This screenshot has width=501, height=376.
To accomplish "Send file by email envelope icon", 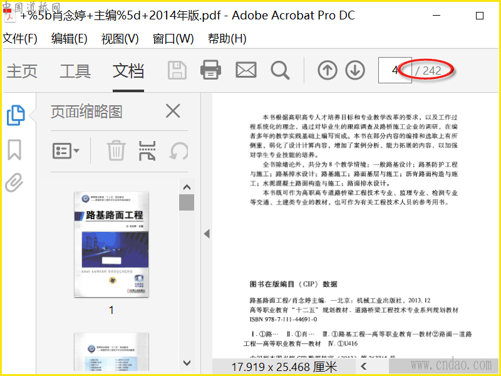I will pyautogui.click(x=246, y=70).
